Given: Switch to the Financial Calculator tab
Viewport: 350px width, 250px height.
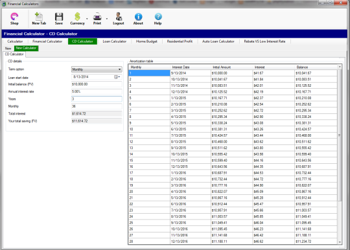Looking at the screenshot, I should (47, 41).
